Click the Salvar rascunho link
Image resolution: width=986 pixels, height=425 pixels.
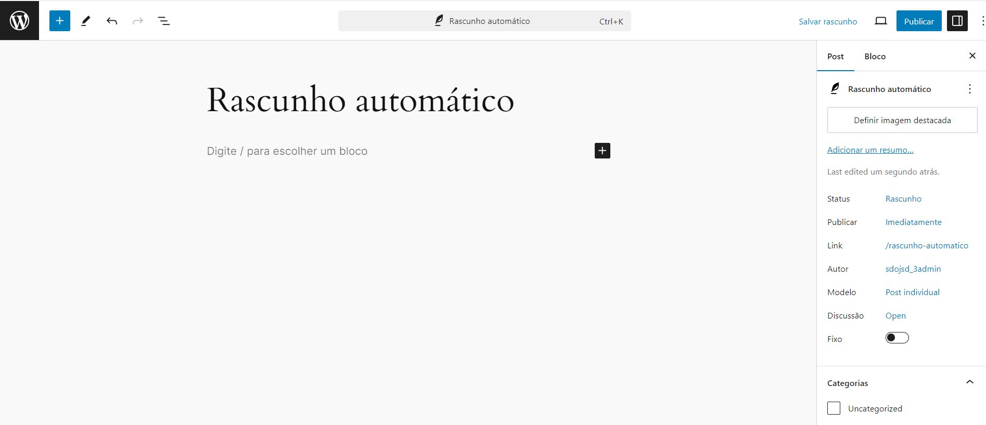[828, 21]
